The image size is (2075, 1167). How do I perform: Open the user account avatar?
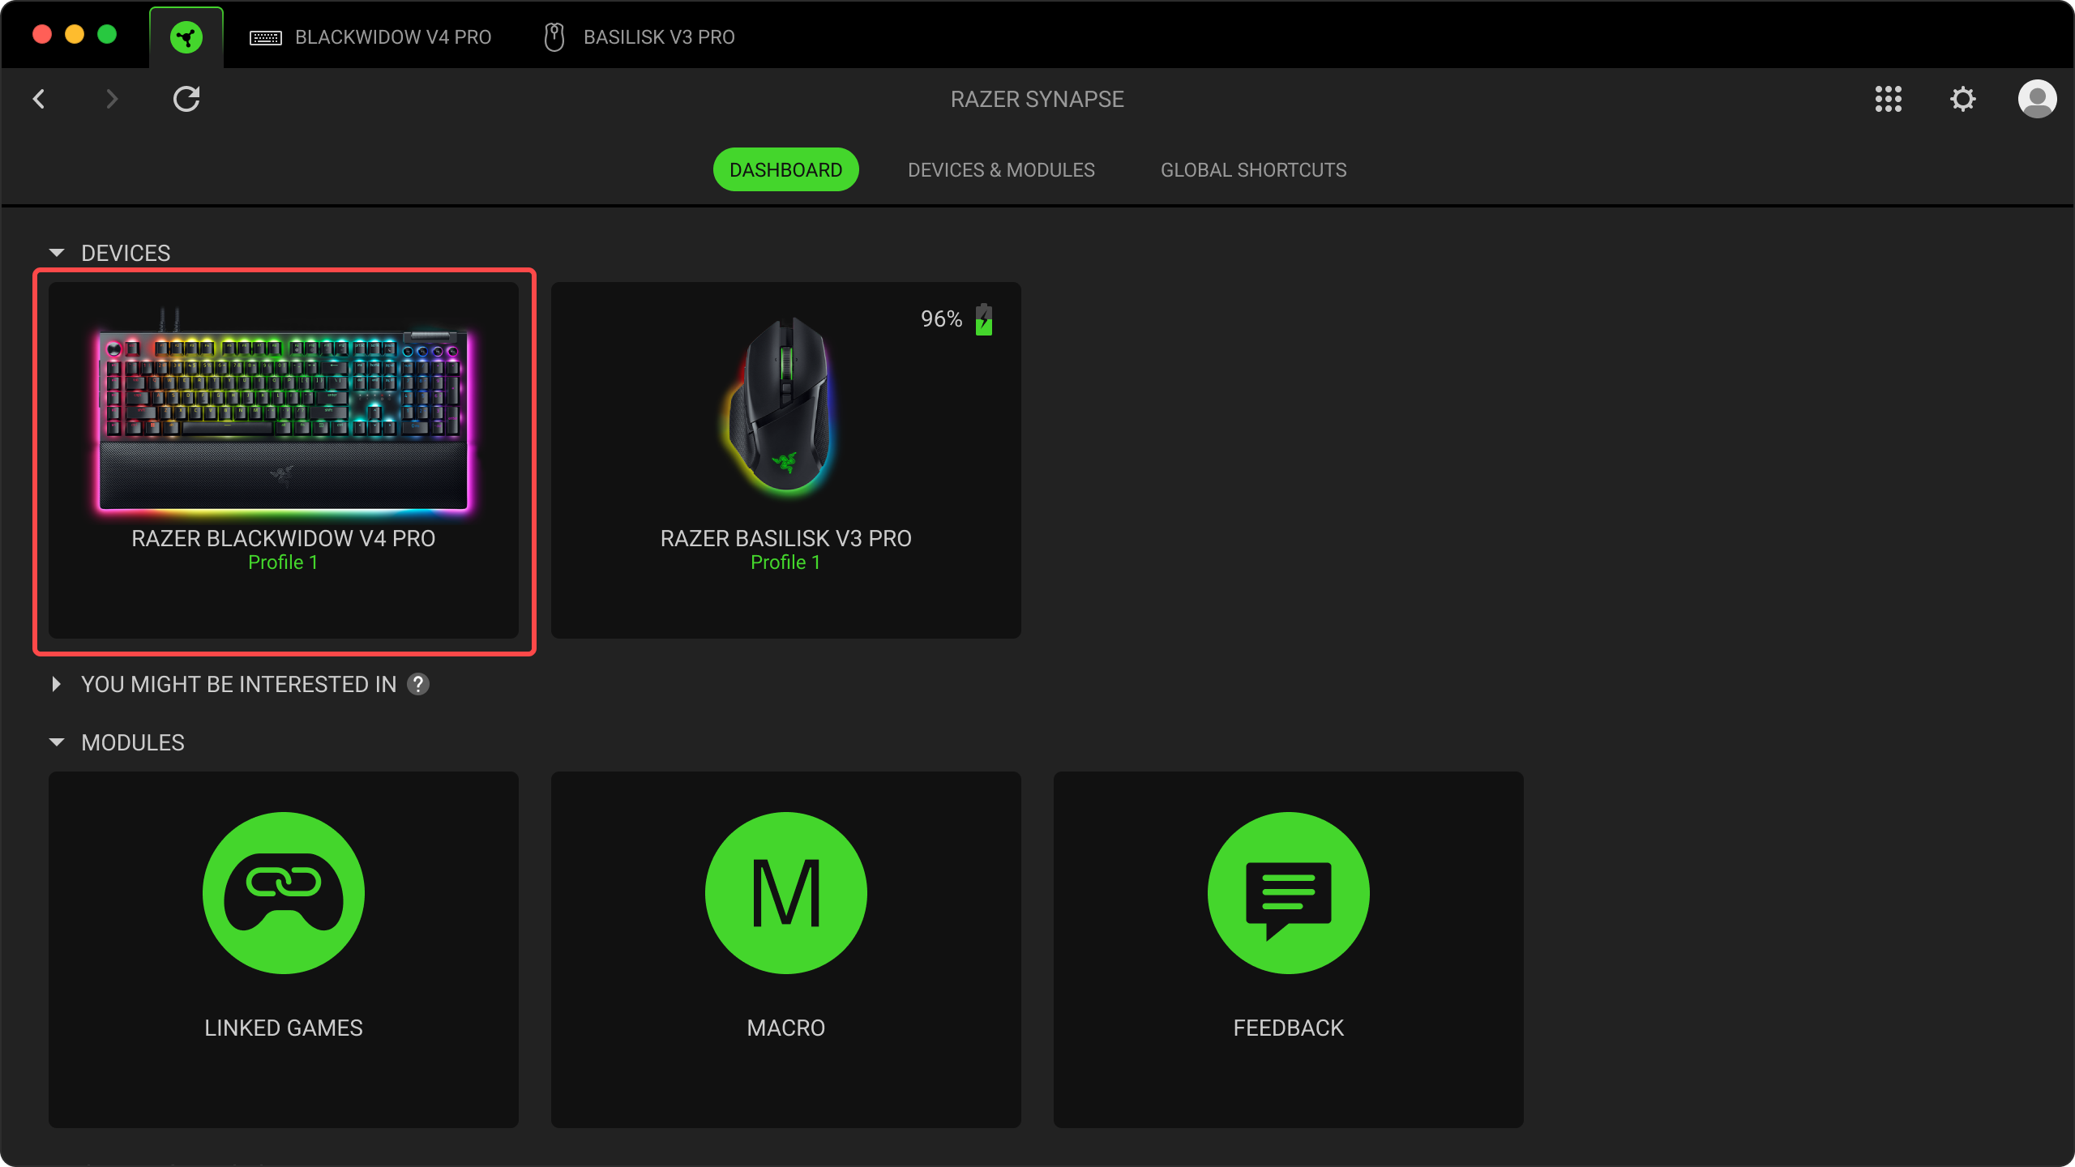coord(2037,99)
